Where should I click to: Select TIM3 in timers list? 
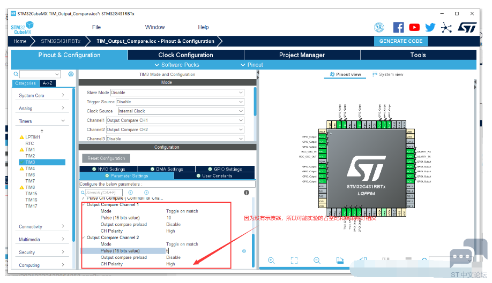click(x=42, y=162)
